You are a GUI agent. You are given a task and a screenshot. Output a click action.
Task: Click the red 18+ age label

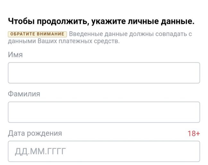click(x=194, y=134)
